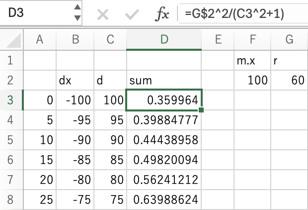Click the cancel (X) formula icon

103,14
